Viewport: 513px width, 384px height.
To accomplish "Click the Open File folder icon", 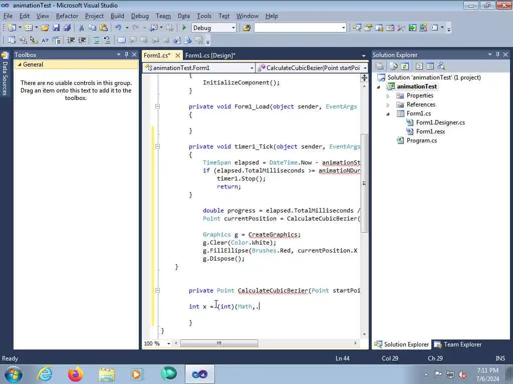I will pos(45,28).
